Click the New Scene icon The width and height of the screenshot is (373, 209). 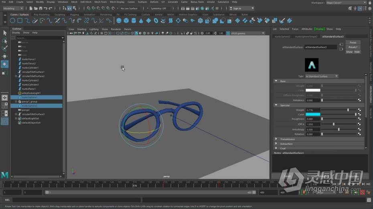31,8
